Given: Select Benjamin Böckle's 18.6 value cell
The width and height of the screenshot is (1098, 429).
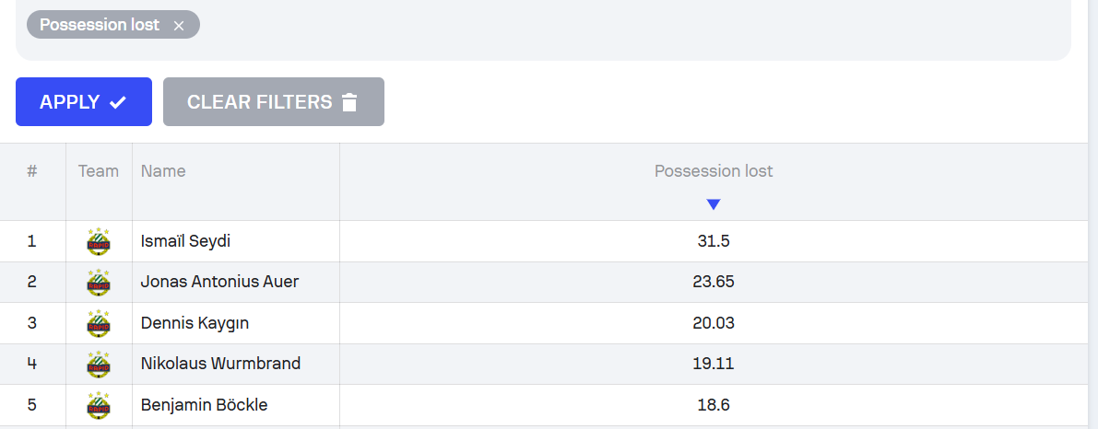Looking at the screenshot, I should 714,404.
